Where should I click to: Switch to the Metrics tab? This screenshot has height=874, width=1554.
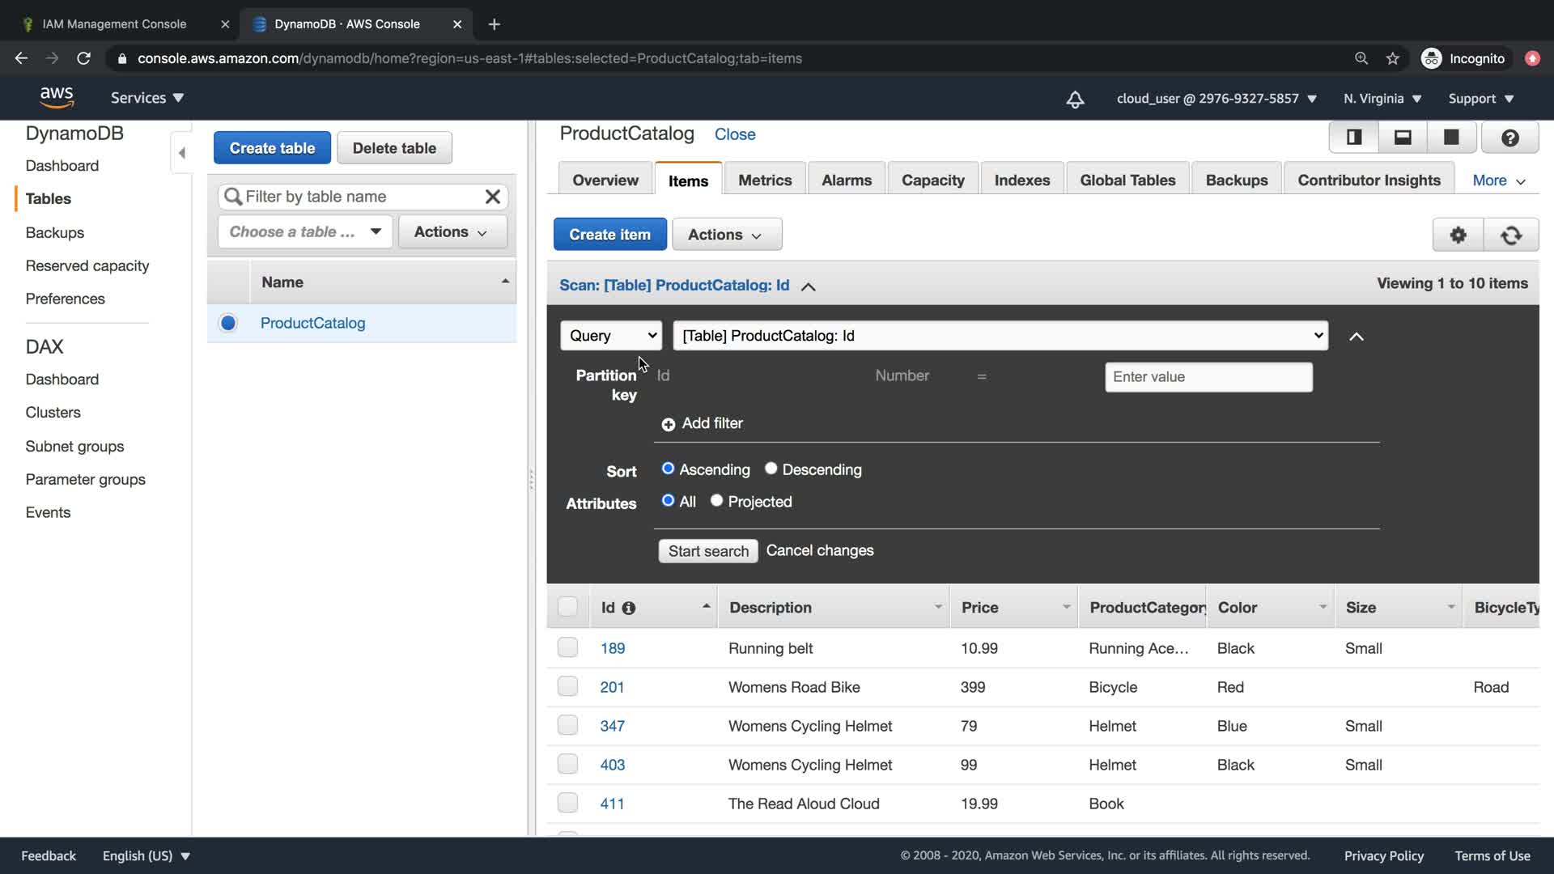click(x=764, y=180)
